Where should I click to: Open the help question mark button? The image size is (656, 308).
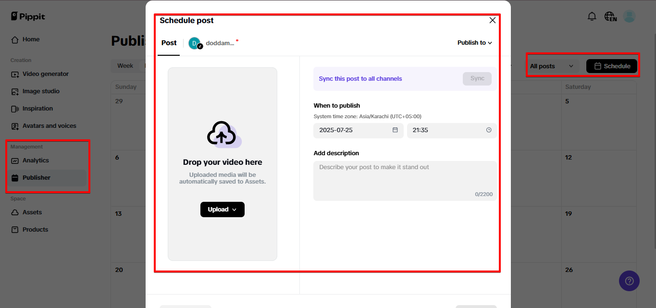[629, 281]
